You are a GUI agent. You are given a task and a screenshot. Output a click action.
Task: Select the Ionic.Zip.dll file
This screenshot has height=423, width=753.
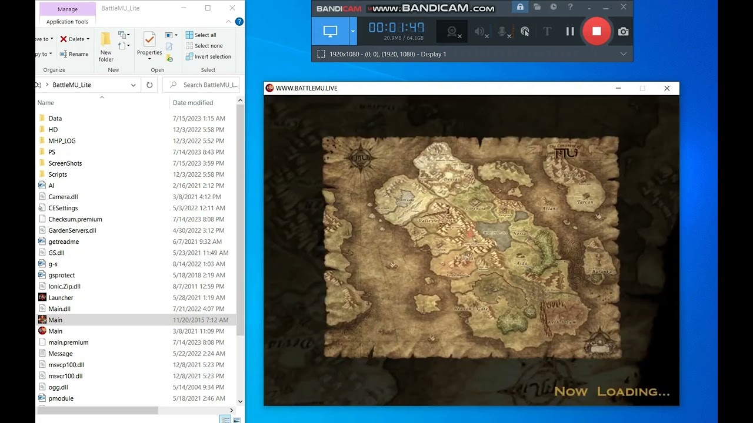click(135, 286)
